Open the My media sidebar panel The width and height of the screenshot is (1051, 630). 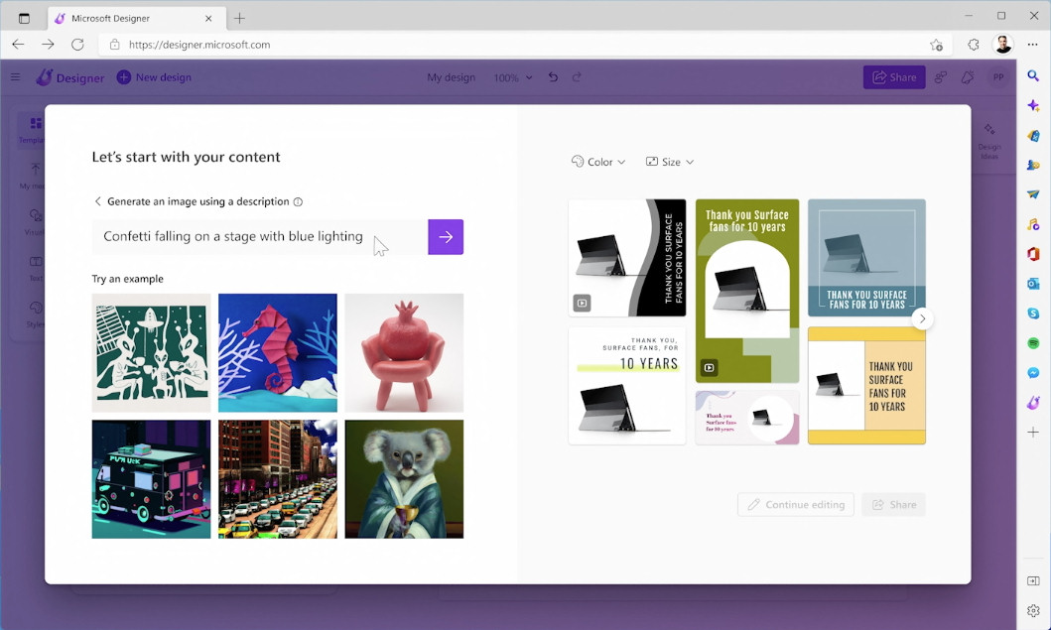[31, 177]
